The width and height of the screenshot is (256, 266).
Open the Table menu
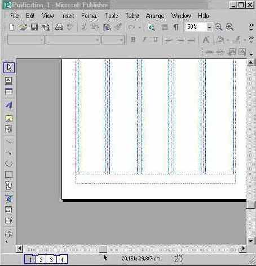tap(132, 16)
